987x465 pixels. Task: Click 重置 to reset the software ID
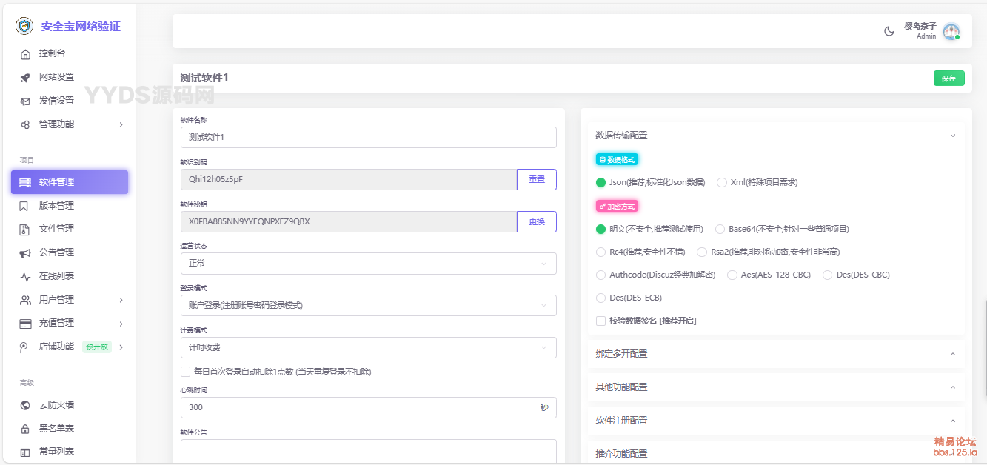[536, 179]
